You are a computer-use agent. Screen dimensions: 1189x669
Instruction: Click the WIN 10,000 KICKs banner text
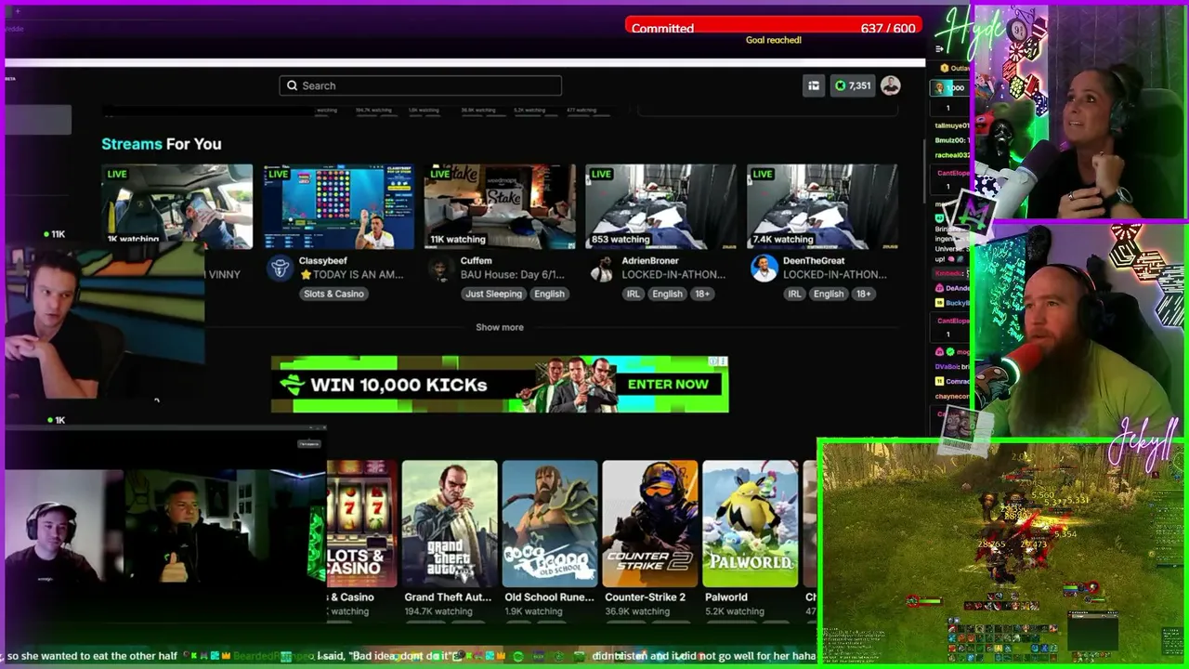coord(399,385)
